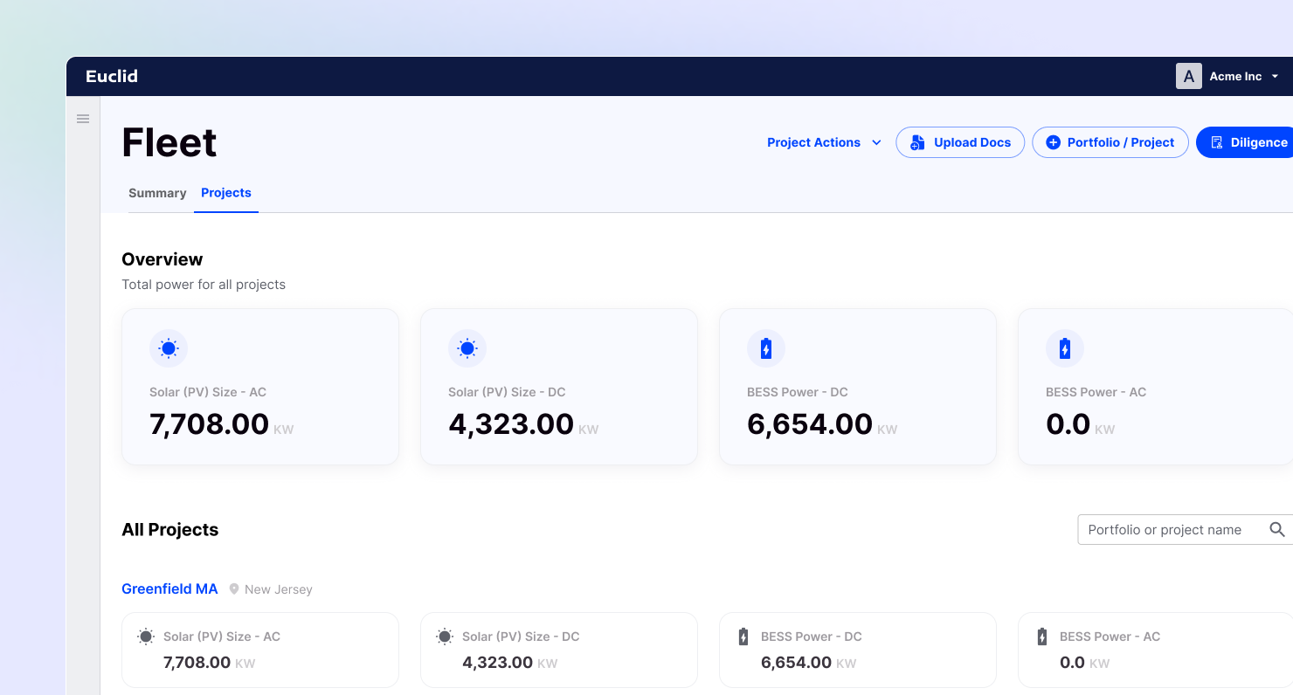Click the sun icon on overview Solar DC card
The width and height of the screenshot is (1293, 695).
pyautogui.click(x=467, y=348)
